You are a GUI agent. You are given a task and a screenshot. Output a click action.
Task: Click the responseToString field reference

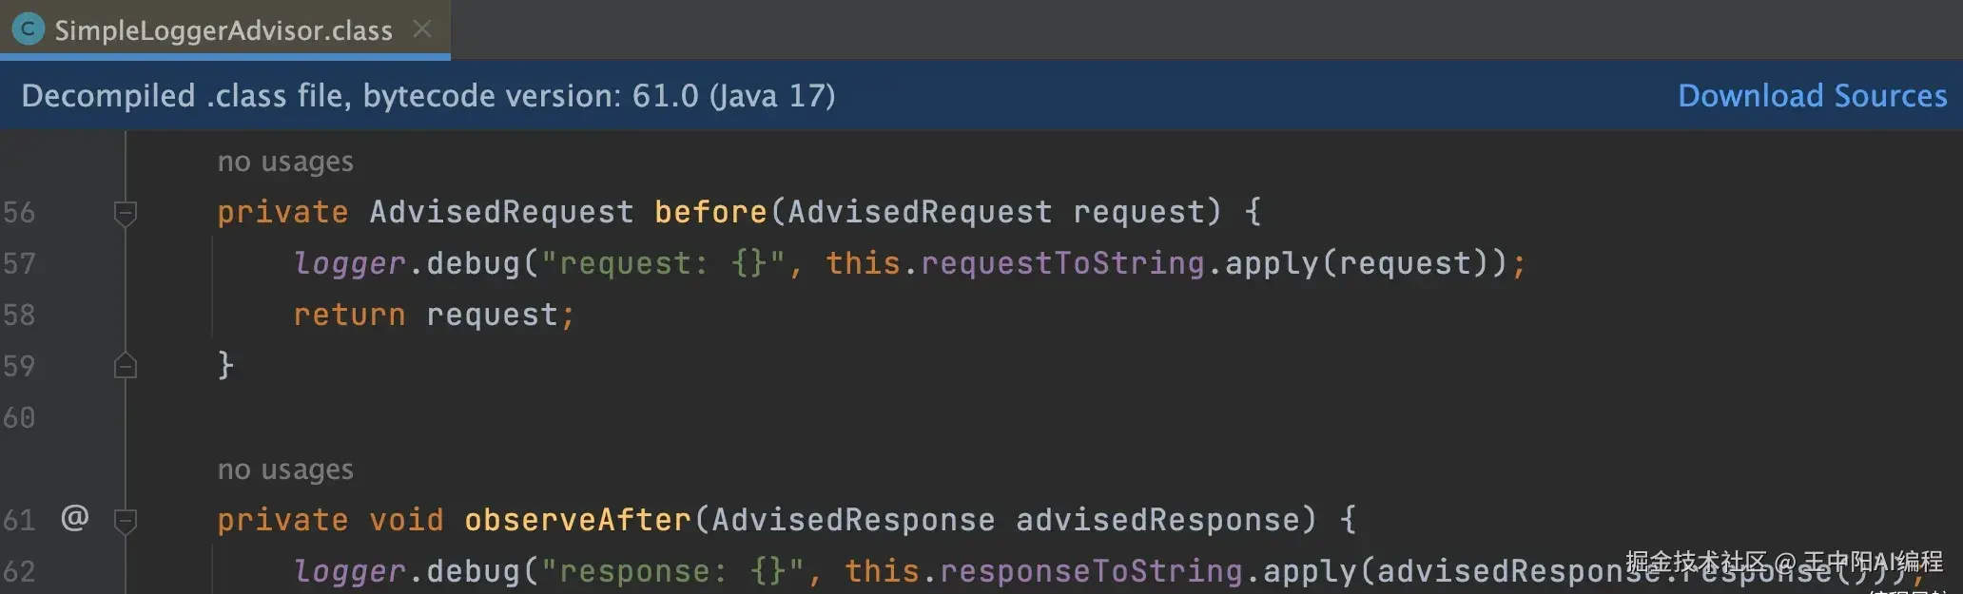point(1091,571)
